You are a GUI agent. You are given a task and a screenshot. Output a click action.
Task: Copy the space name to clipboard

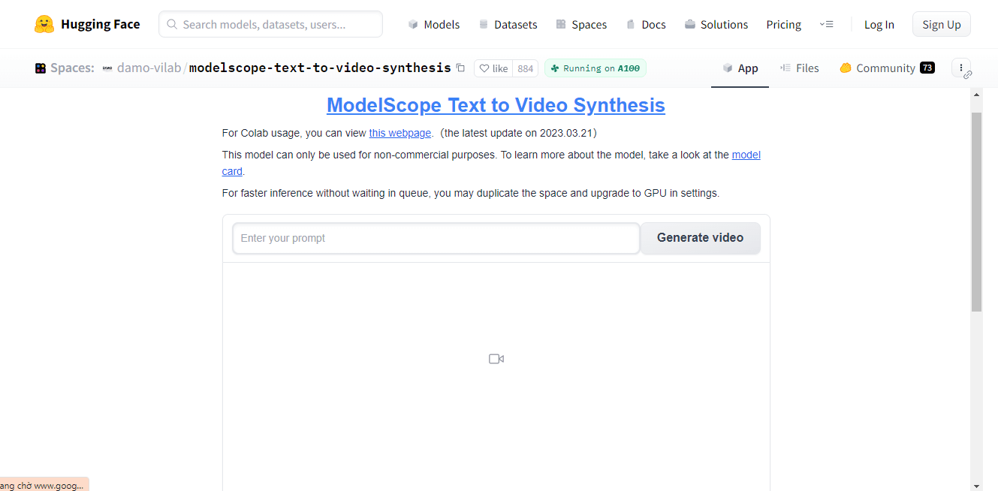pos(460,68)
